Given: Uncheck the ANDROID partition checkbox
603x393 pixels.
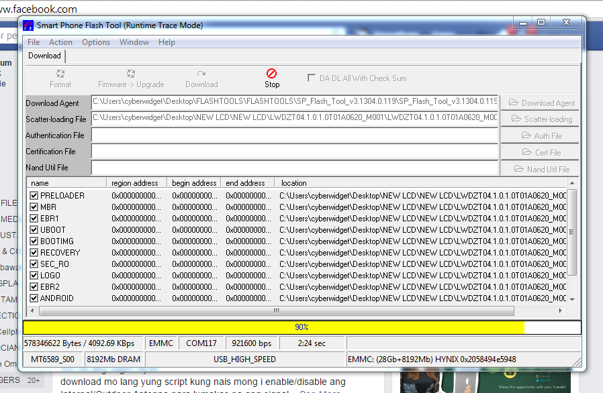Looking at the screenshot, I should tap(34, 298).
